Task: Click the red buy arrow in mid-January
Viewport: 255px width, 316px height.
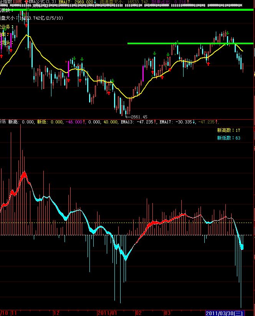Action: coord(109,93)
